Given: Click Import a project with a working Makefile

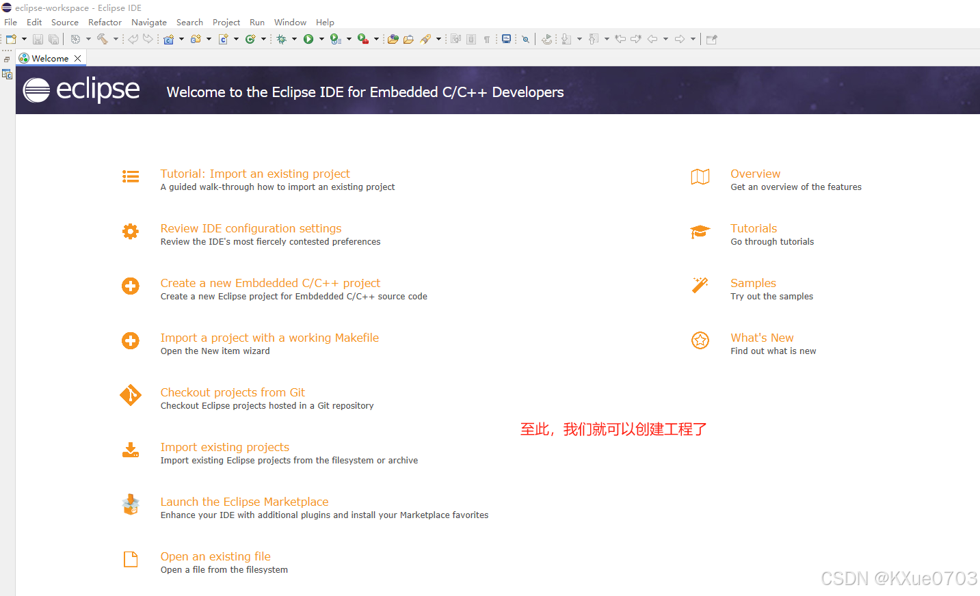Looking at the screenshot, I should pos(269,338).
